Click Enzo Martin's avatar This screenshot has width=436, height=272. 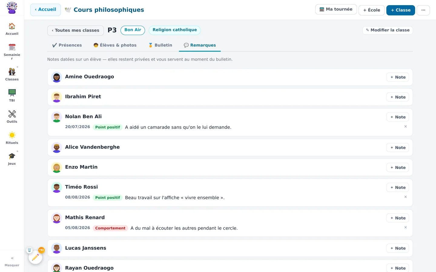coord(57,167)
